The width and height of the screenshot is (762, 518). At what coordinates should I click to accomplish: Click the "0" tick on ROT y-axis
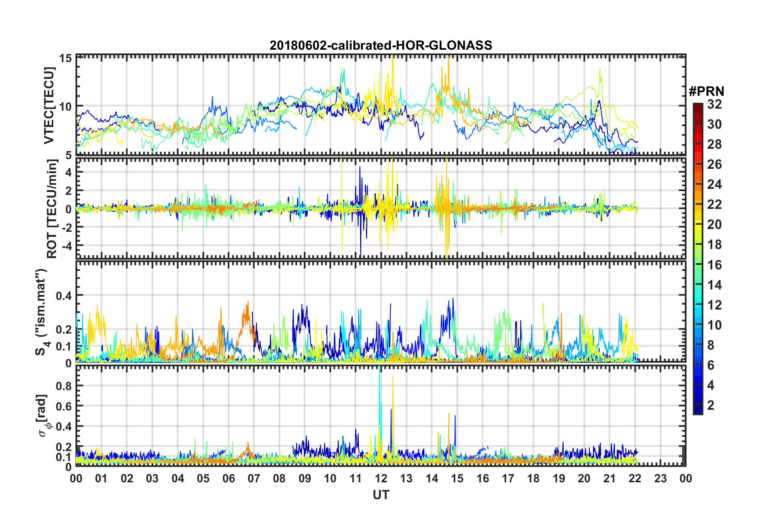69,208
